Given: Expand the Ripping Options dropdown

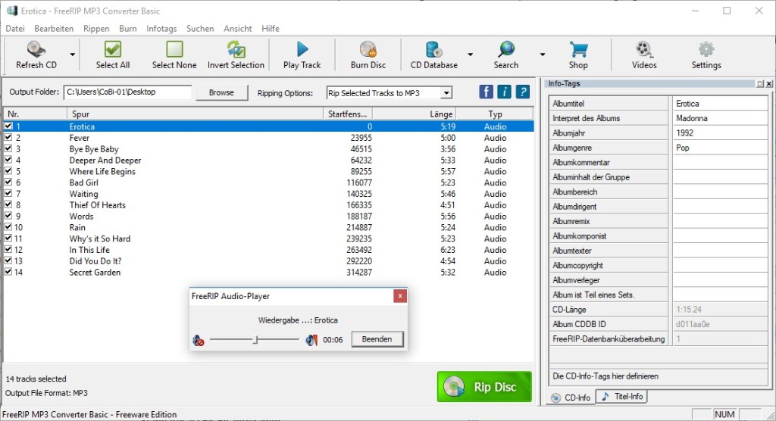Looking at the screenshot, I should click(x=446, y=93).
